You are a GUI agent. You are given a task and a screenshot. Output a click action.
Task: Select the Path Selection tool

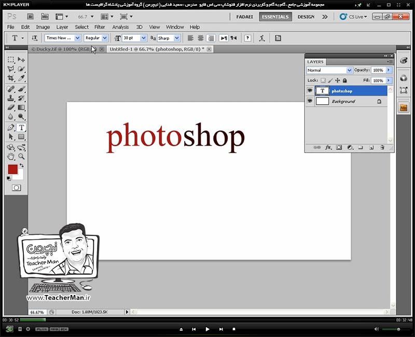pos(11,137)
